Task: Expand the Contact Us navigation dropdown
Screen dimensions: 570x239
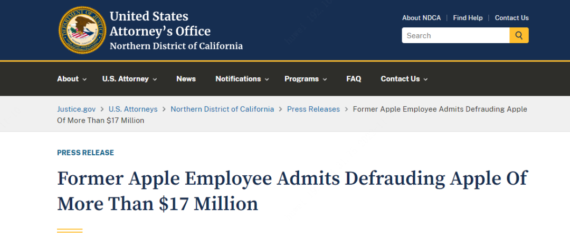Action: coord(404,79)
